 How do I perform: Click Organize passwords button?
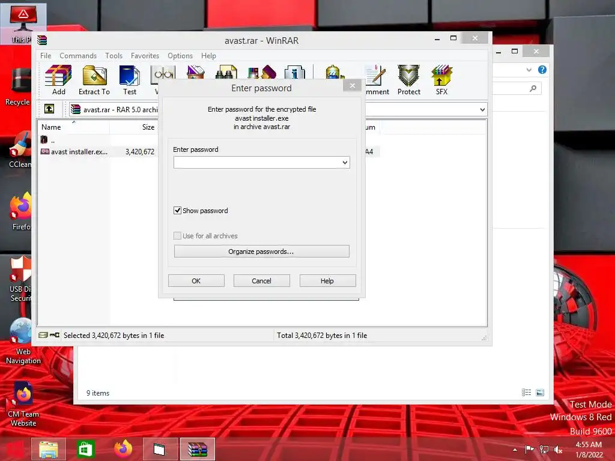pyautogui.click(x=262, y=252)
